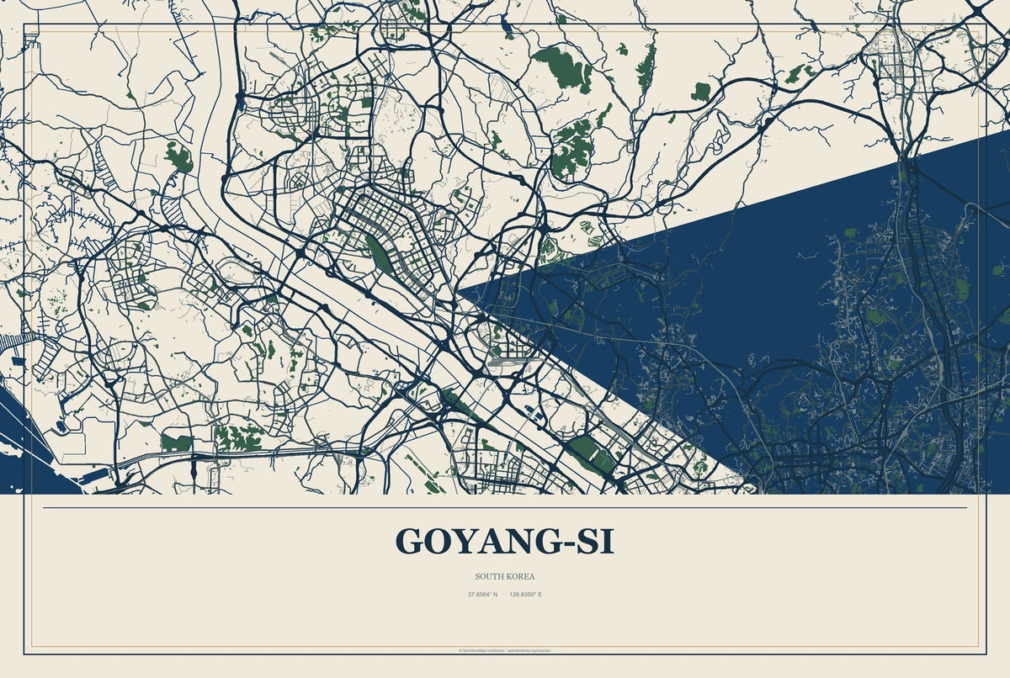Click the SOUTH KOREA subtitle

click(x=505, y=577)
